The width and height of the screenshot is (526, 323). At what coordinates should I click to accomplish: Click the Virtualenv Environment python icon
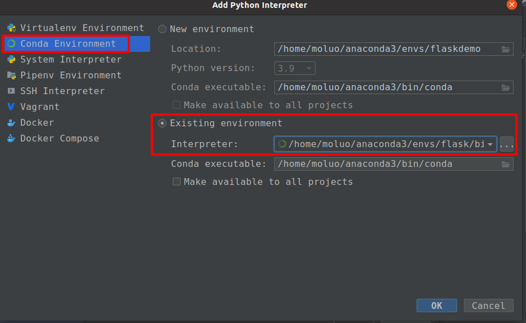click(11, 28)
